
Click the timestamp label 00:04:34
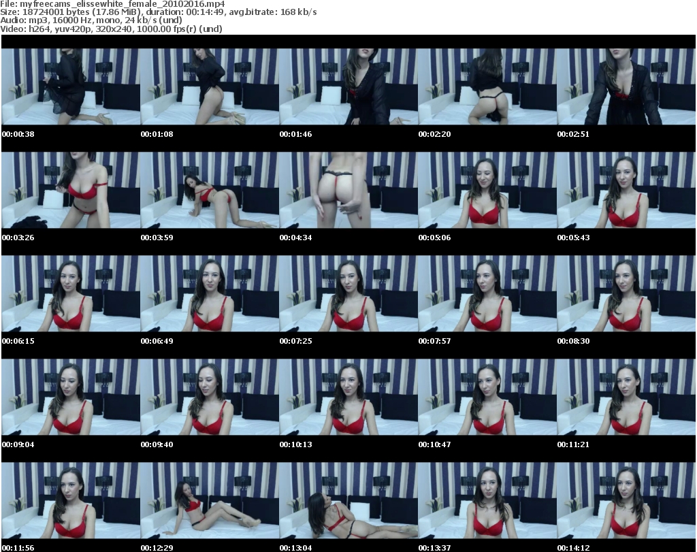[x=295, y=238]
